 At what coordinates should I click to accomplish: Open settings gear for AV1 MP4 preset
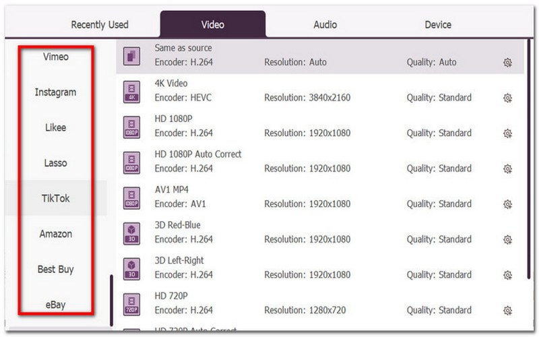coord(507,204)
